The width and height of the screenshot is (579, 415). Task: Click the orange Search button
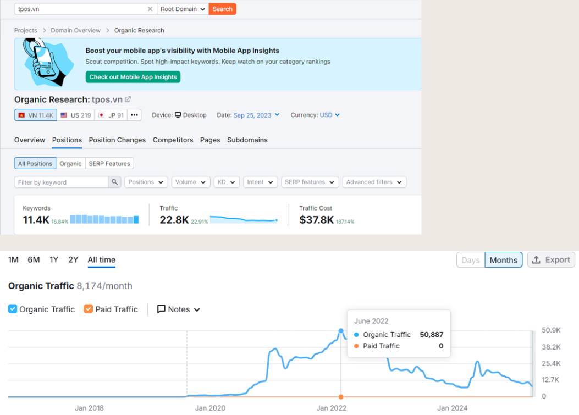click(222, 9)
